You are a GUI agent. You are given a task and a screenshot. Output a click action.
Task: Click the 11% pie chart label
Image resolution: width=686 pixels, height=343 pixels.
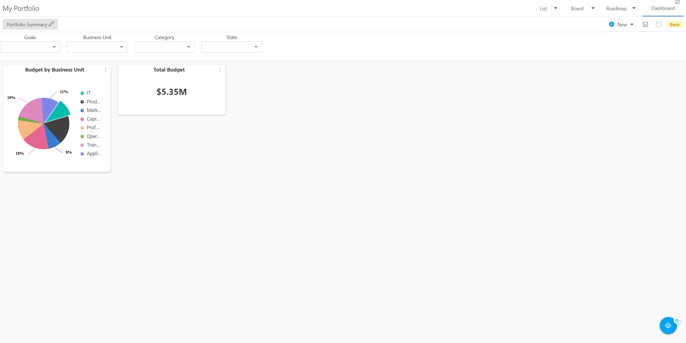click(x=64, y=92)
